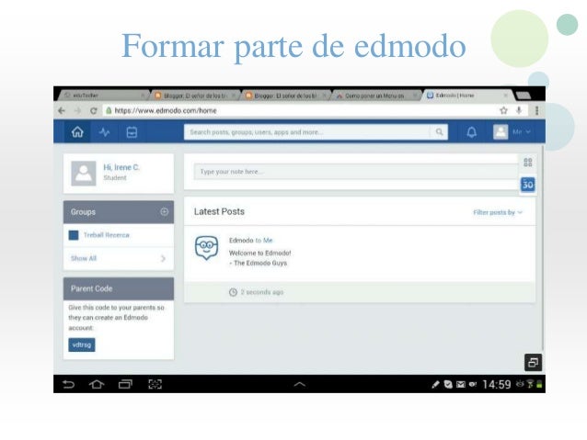The image size is (587, 440).
Task: Switch to second Blogger tab
Action: point(286,96)
